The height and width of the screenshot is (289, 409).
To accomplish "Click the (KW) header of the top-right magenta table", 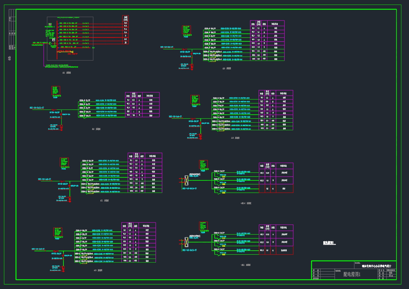I will tap(258, 23).
